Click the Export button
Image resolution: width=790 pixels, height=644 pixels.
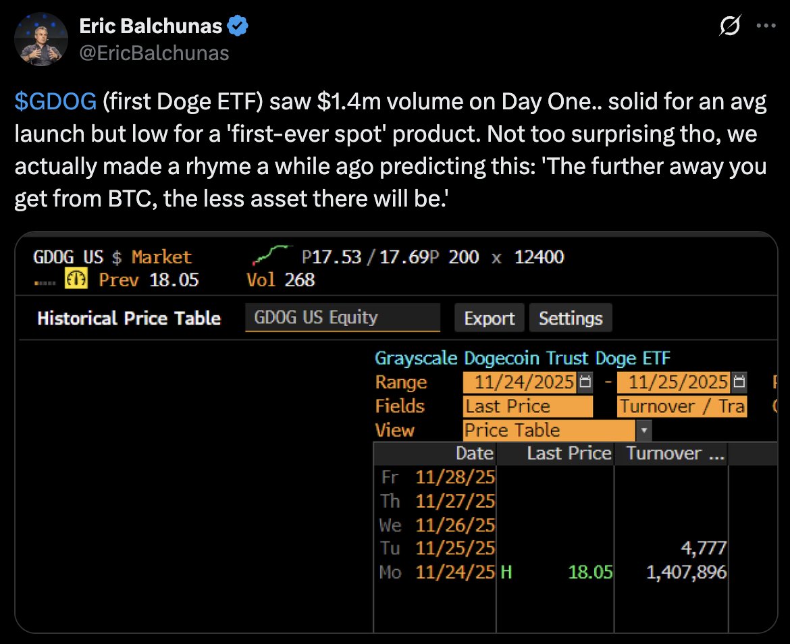click(x=490, y=318)
